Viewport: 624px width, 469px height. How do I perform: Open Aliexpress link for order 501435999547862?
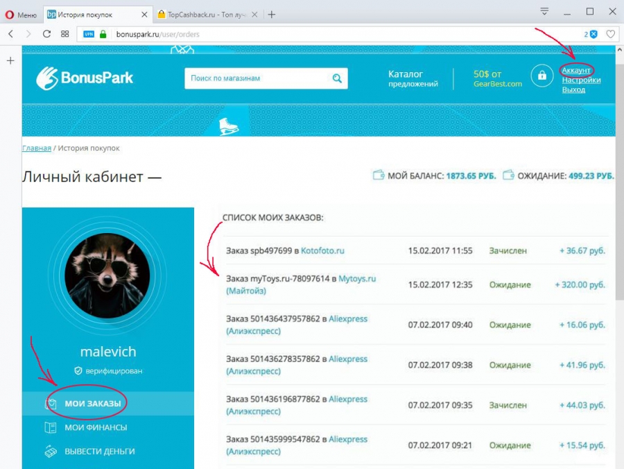pos(297,445)
